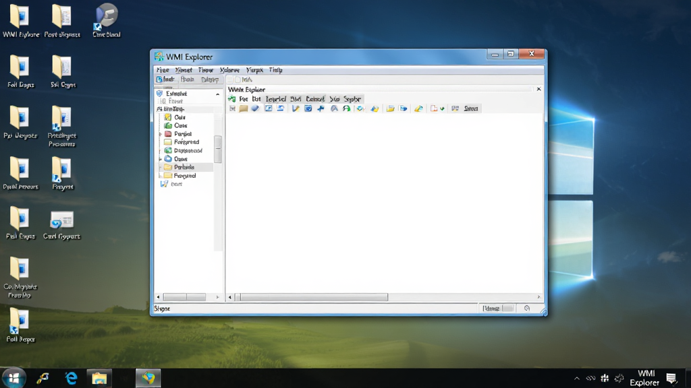Click the green icon before the inner menu
Image resolution: width=691 pixels, height=388 pixels.
(x=232, y=99)
